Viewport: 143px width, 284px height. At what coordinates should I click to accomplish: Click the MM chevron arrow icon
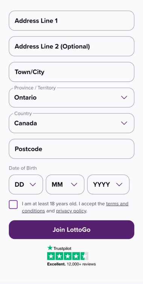(74, 185)
